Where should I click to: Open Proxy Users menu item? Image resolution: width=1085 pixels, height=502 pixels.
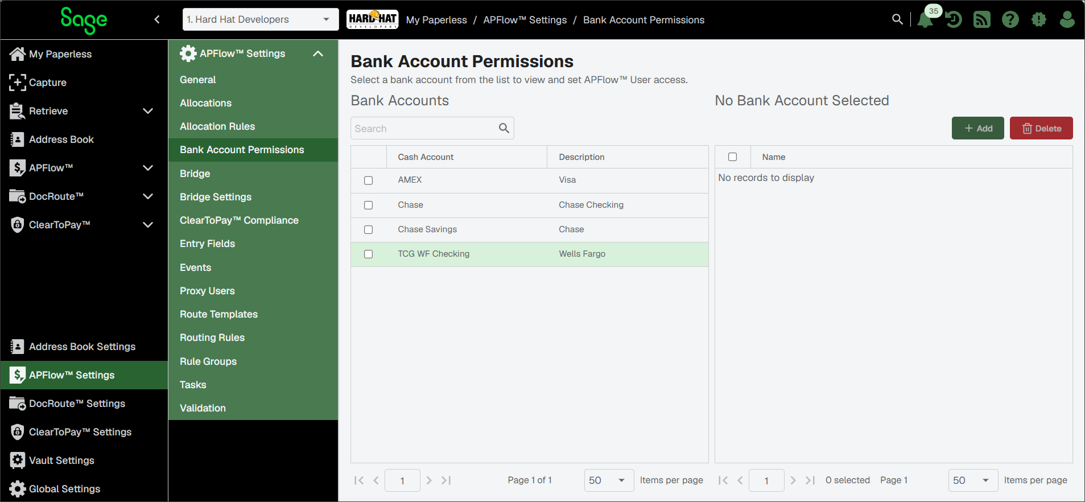pos(253,291)
